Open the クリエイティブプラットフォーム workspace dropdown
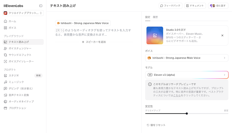The image size is (232, 133). [23, 13]
